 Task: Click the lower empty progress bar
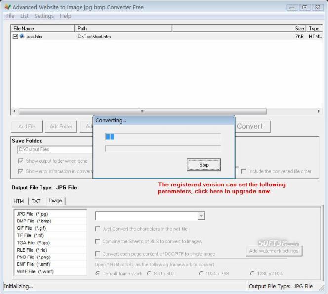coord(163,148)
